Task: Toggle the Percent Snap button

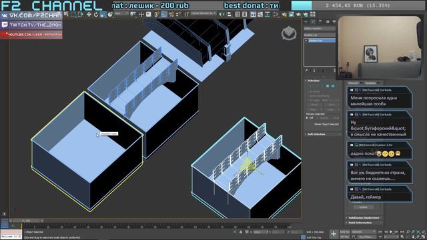Action: [x=171, y=15]
